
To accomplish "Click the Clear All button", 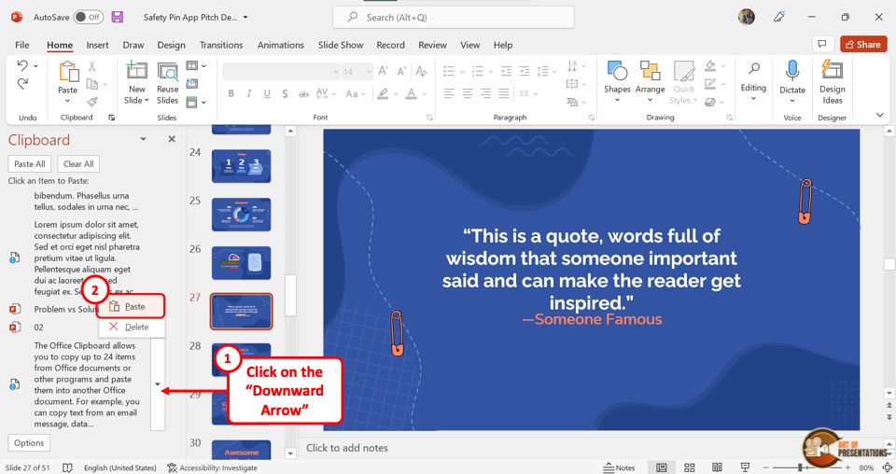I will coord(78,164).
